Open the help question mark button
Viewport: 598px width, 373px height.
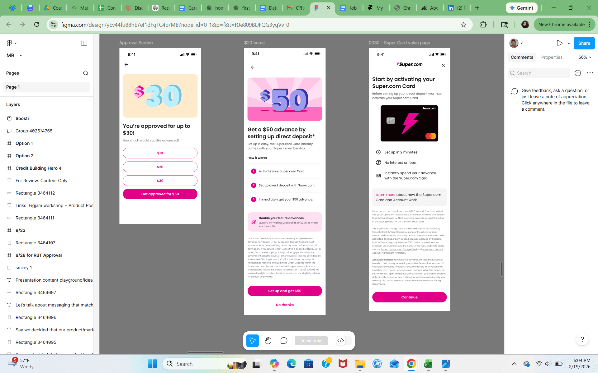coord(582,339)
